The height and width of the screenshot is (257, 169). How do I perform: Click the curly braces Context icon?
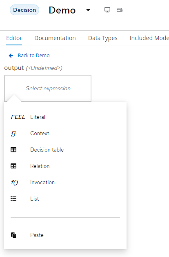point(13,134)
